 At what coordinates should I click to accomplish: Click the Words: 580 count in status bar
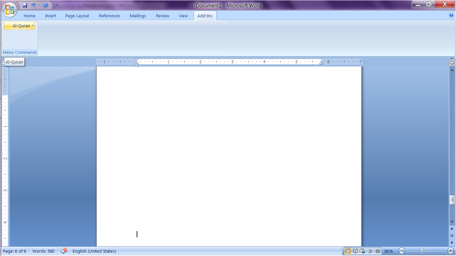point(43,251)
